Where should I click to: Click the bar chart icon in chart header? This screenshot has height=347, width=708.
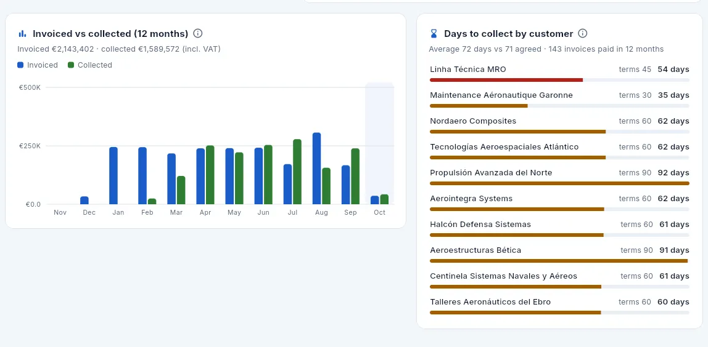(22, 34)
